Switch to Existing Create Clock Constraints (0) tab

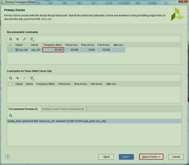pyautogui.click(x=63, y=109)
